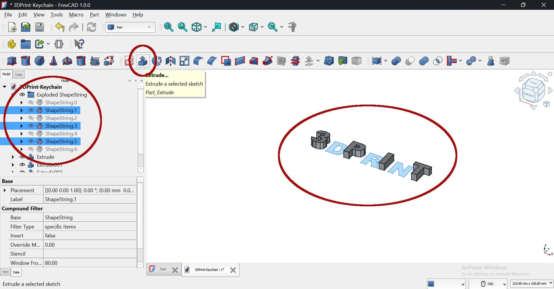
Task: Click the Boolean Cut icon
Action: (x=410, y=61)
